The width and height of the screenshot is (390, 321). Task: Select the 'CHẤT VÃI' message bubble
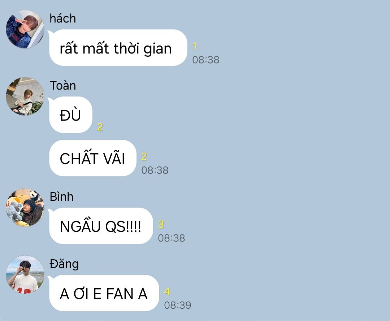click(93, 158)
